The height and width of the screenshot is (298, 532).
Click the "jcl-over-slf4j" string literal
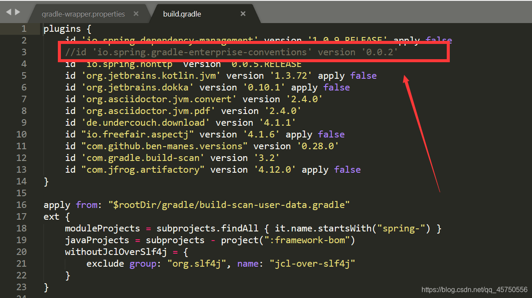(x=313, y=264)
